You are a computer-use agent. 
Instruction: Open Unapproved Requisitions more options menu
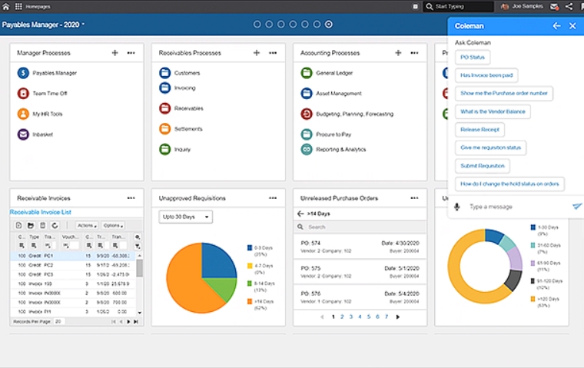tap(273, 198)
